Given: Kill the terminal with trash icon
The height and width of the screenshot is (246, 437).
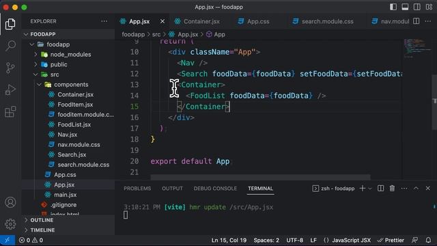Looking at the screenshot, I should coord(392,189).
